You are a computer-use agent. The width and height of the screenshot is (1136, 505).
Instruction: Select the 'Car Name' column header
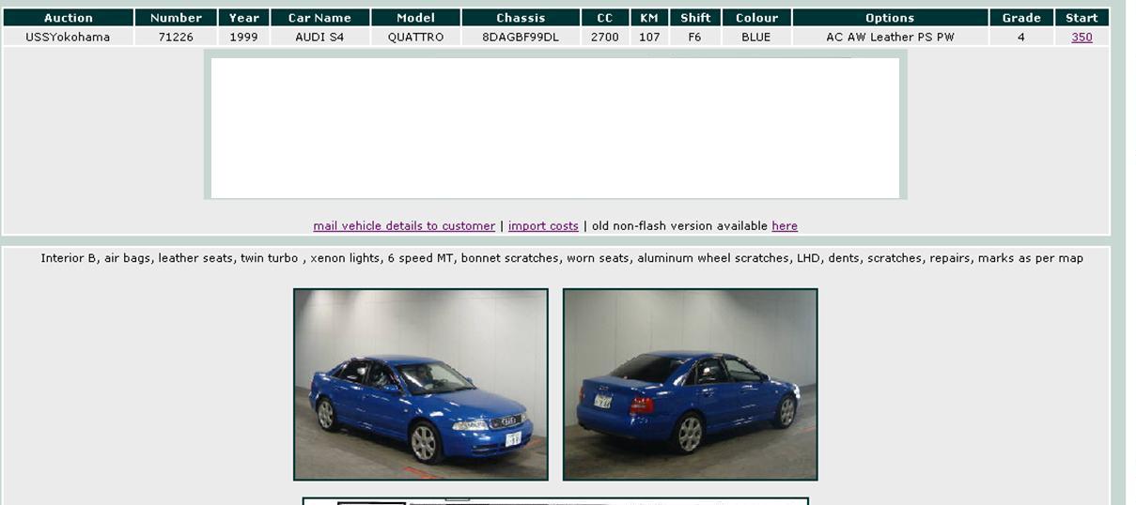(319, 18)
